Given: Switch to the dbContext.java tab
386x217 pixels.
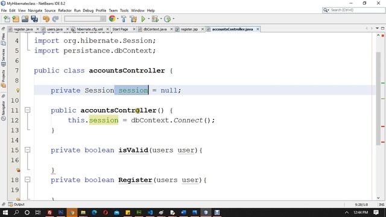Looking at the screenshot, I should (x=155, y=30).
